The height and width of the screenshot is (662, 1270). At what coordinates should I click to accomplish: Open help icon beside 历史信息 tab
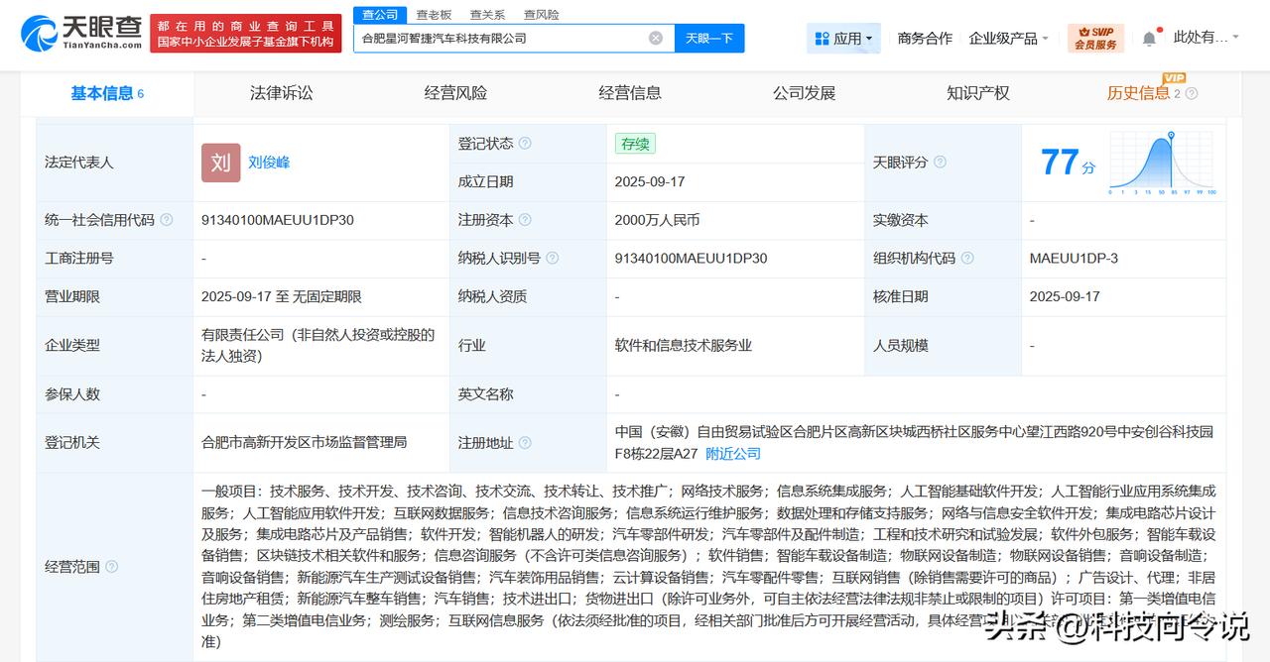pos(1192,93)
